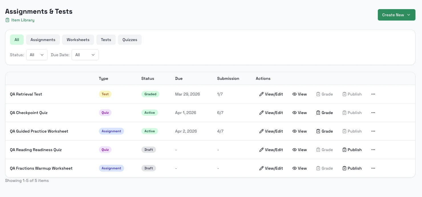This screenshot has height=197, width=422.
Task: Show only Tests tab
Action: point(106,40)
